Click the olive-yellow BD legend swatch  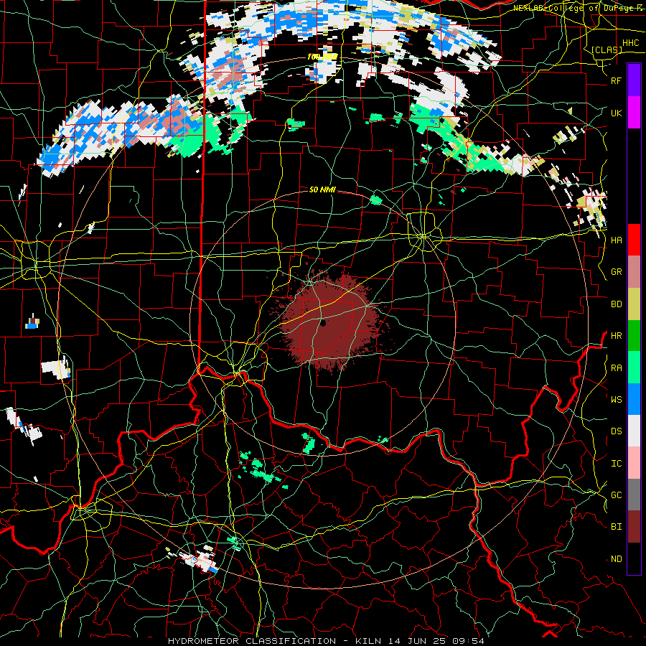(x=634, y=304)
